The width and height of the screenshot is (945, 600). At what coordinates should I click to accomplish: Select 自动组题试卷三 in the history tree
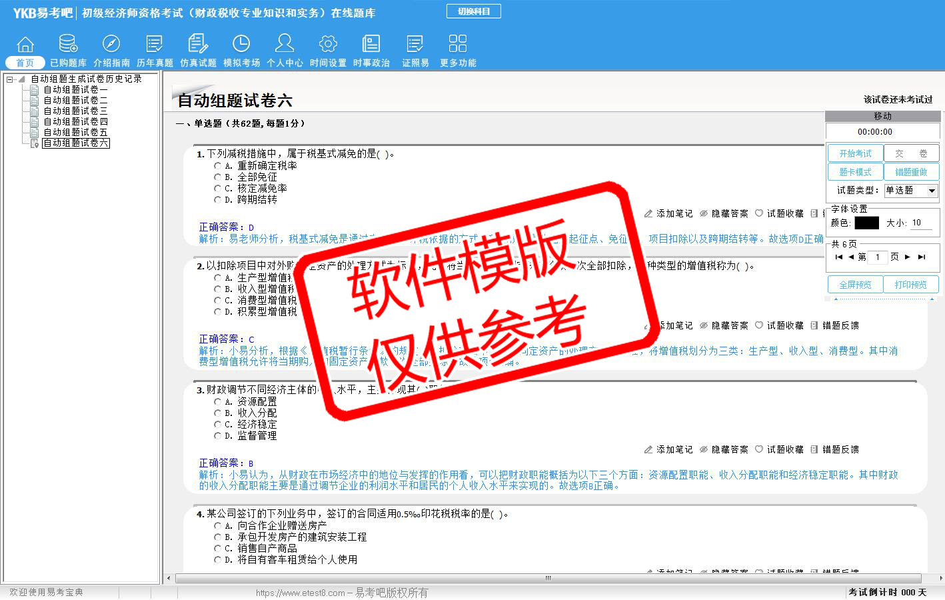[x=75, y=111]
